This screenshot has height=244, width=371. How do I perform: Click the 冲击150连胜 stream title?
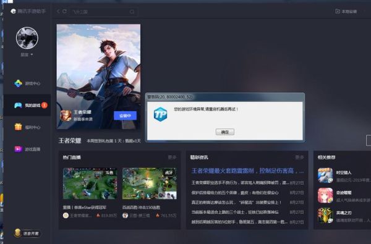tap(141, 208)
